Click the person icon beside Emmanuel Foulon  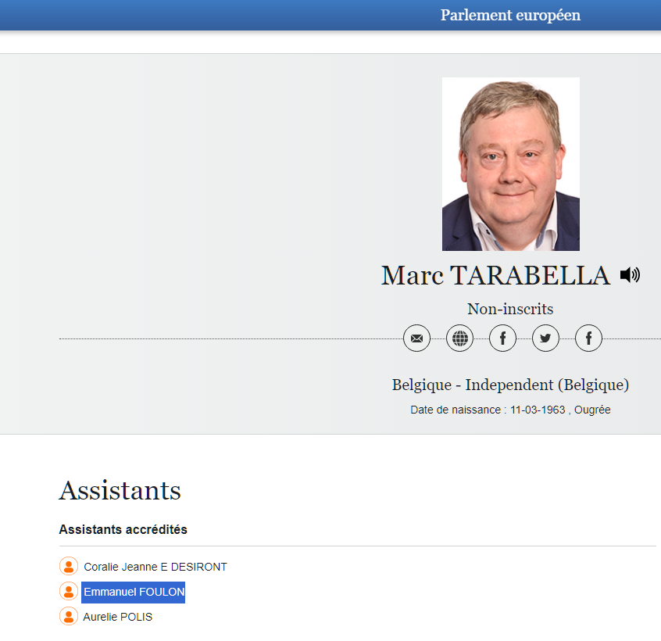[x=69, y=592]
